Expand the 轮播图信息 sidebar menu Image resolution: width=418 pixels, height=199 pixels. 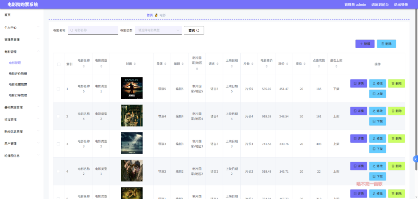(22, 156)
